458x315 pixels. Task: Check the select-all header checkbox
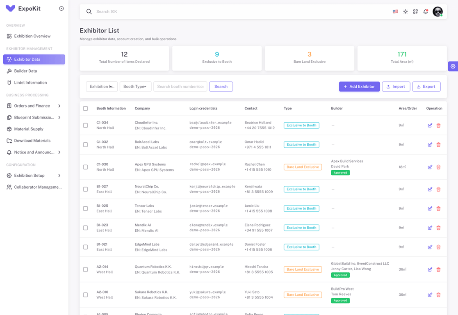coord(86,108)
